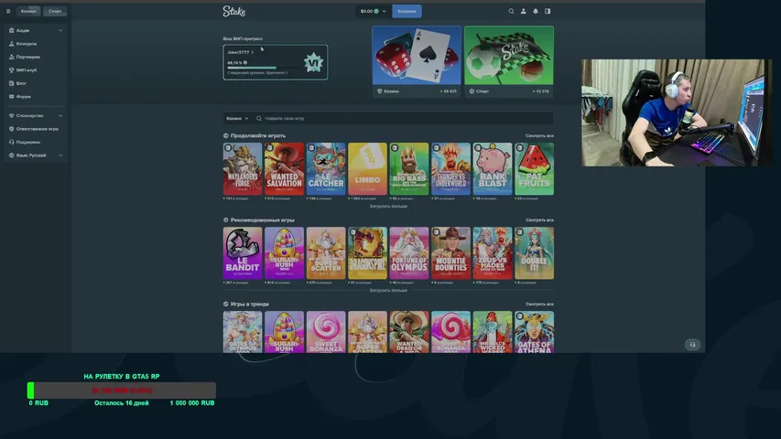Click the Казино banner footer icon
This screenshot has width=781, height=439.
point(380,91)
